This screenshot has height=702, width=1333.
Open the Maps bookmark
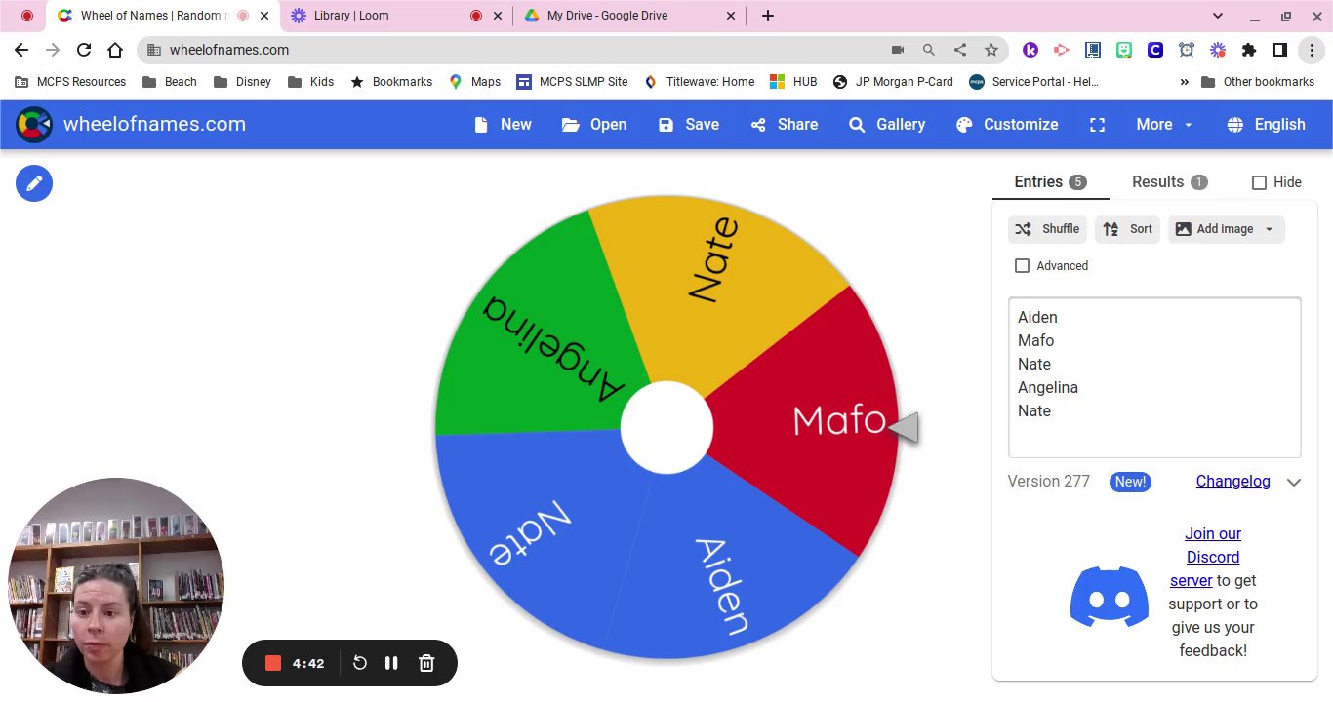(474, 82)
